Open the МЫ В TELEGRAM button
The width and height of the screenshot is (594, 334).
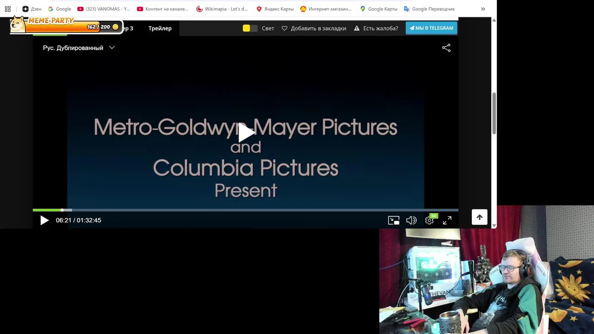click(x=431, y=28)
